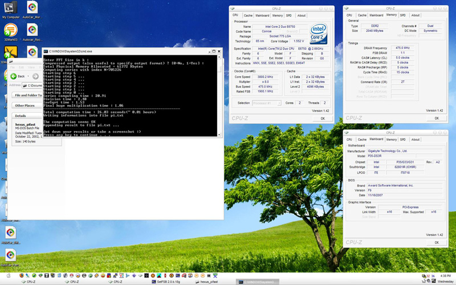The width and height of the screenshot is (456, 285).
Task: Click the scroll down arrow in cmd window
Action: 219,135
